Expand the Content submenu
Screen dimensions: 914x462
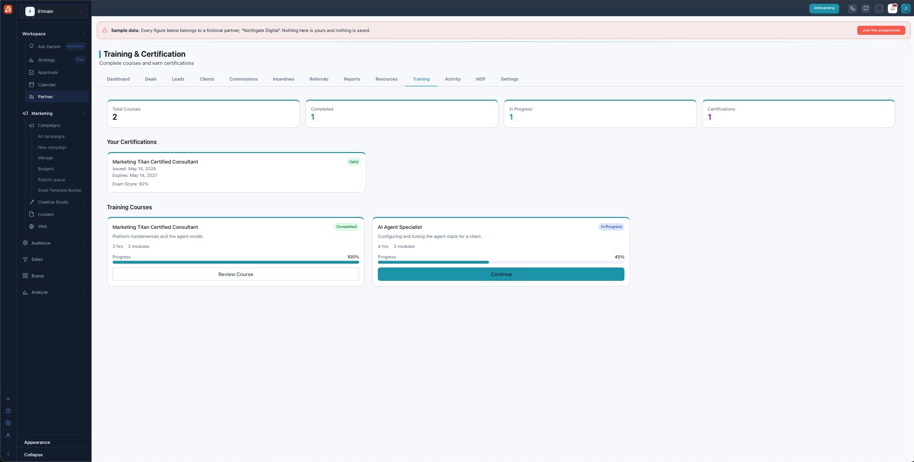tap(83, 215)
